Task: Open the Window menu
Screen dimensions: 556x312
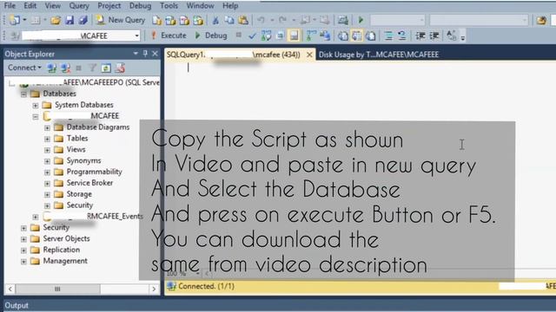Action: (200, 6)
